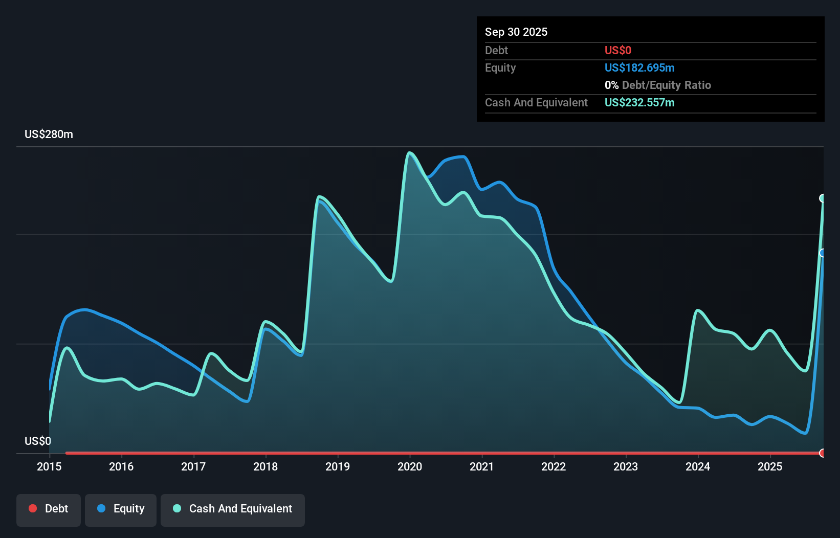Click the teal Cash And Equivalent legend dot
The image size is (840, 538).
tap(176, 508)
